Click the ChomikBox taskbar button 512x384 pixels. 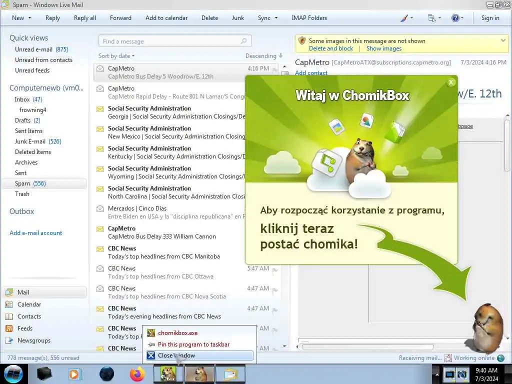click(168, 374)
